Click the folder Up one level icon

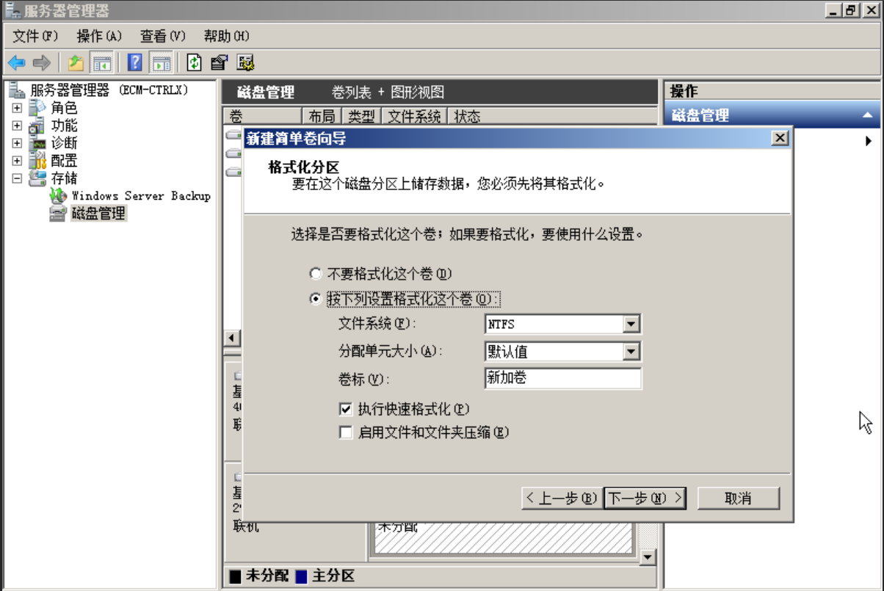pos(76,63)
